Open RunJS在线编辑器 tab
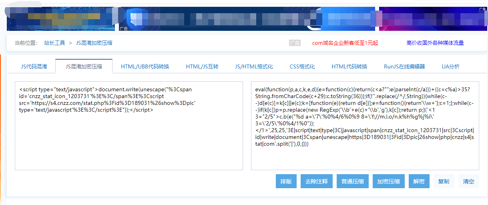Viewport: 488px width, 205px height. tap(404, 66)
